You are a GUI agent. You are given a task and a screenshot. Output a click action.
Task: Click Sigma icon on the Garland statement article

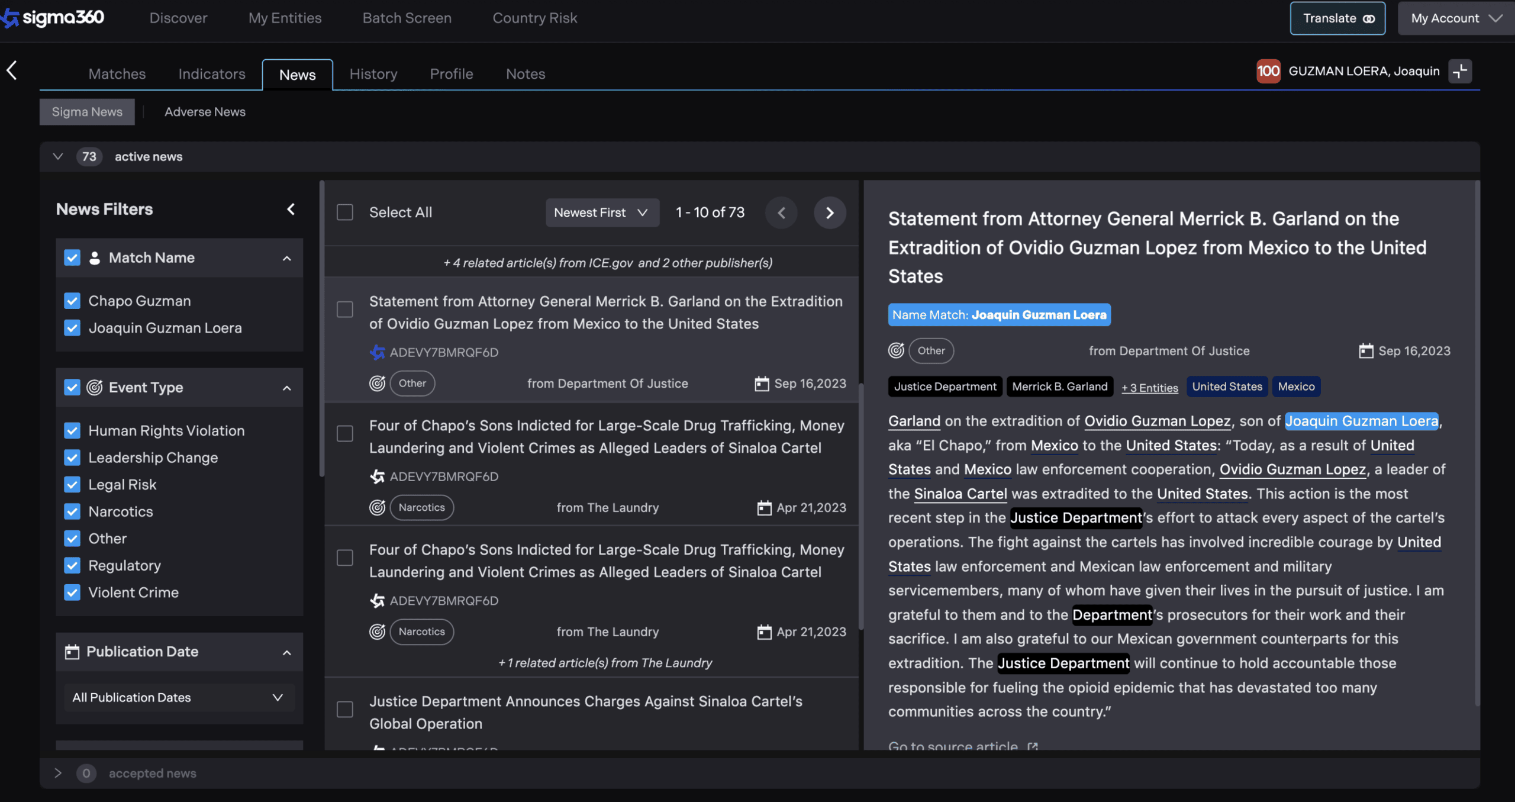(377, 352)
